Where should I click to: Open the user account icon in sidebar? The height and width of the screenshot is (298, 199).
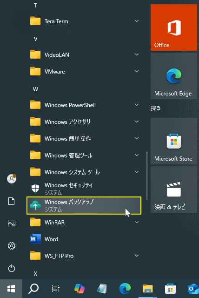(12, 179)
